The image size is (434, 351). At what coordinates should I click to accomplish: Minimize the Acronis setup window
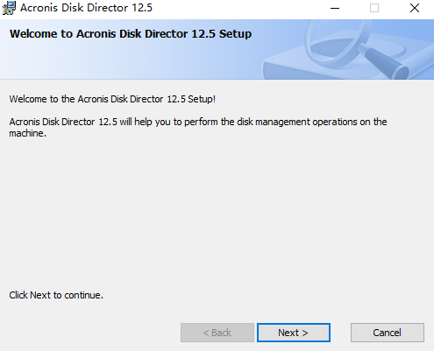[335, 8]
